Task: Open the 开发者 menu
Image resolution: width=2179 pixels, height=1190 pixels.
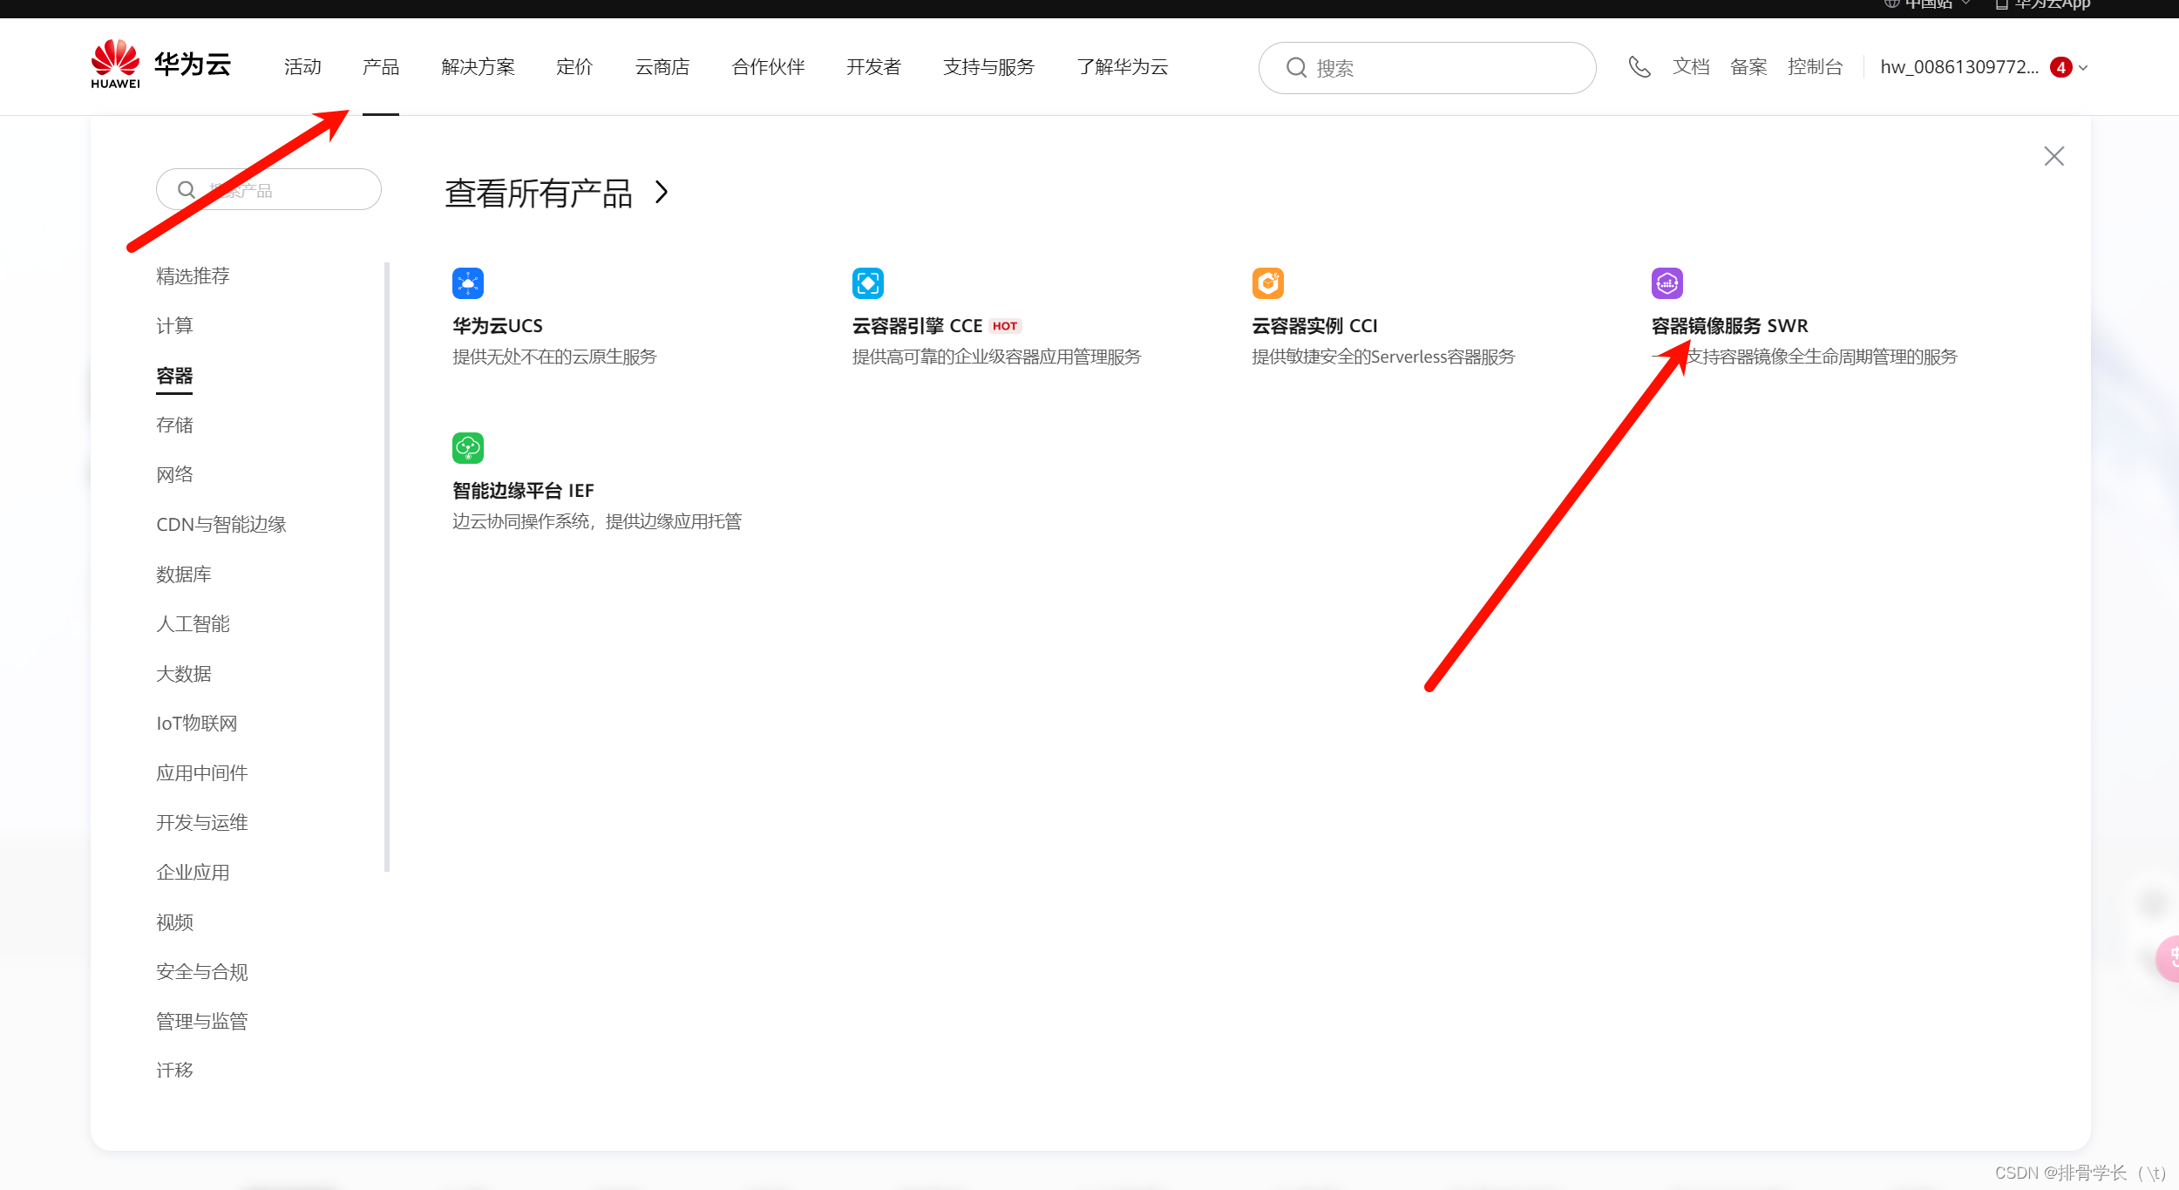Action: pyautogui.click(x=873, y=67)
